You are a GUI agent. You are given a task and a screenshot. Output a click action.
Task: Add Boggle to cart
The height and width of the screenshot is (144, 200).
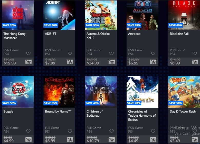point(28,140)
